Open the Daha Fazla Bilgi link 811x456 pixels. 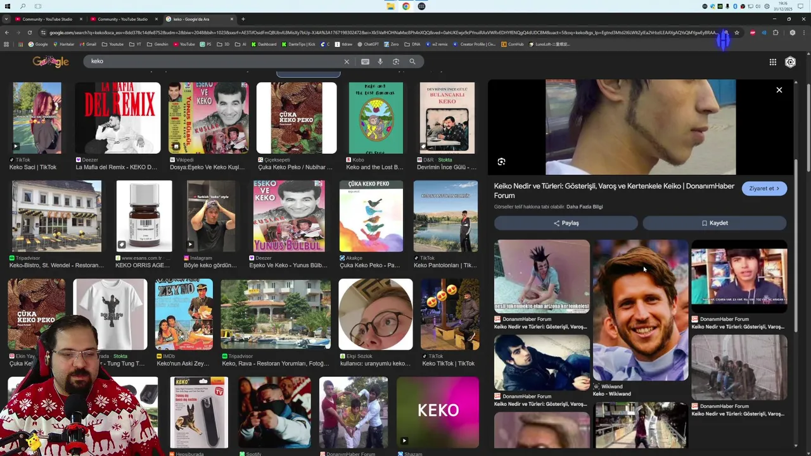(584, 207)
